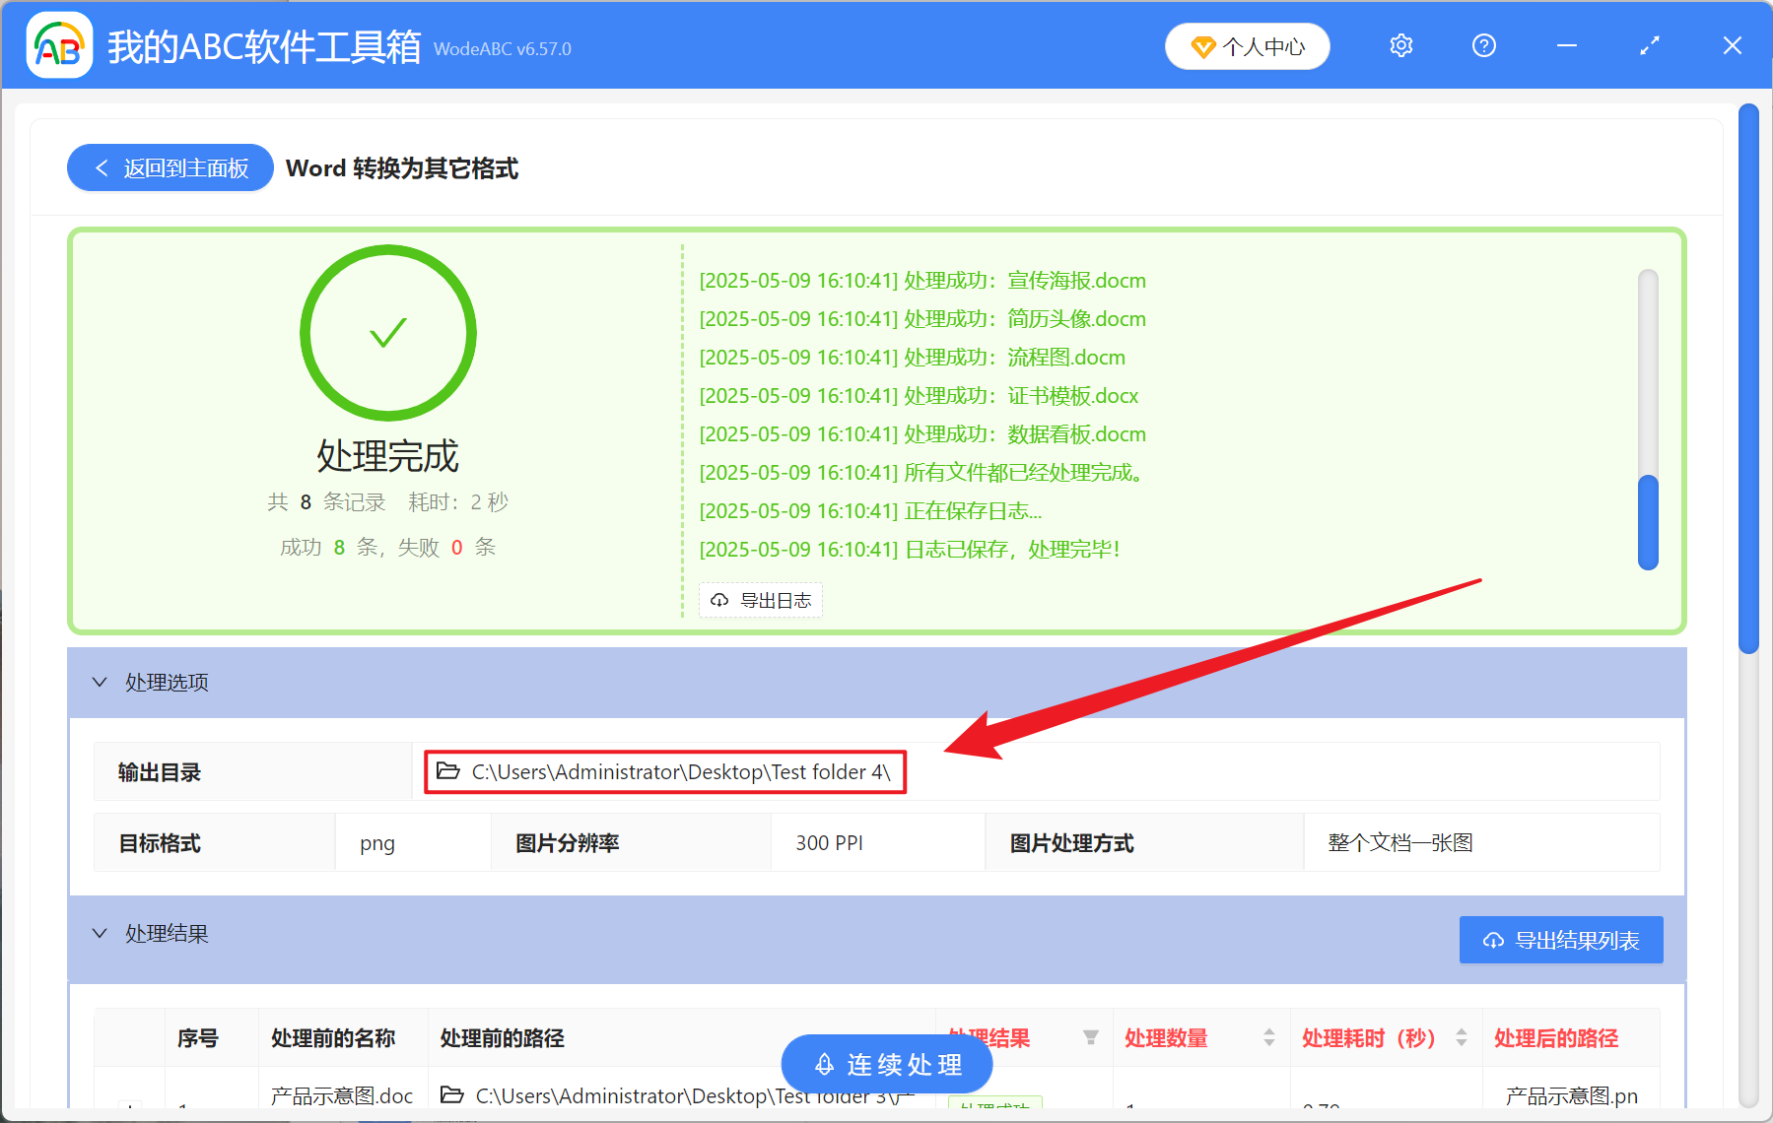Click the 返回到主面板 button
The width and height of the screenshot is (1773, 1123).
tap(169, 167)
